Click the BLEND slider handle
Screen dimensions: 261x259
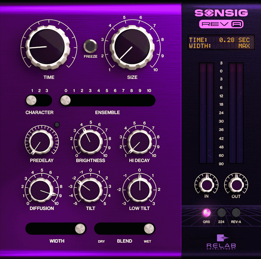tap(149, 228)
